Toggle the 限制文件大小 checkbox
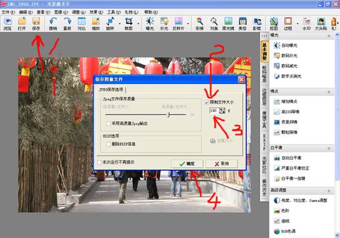 tap(207, 102)
